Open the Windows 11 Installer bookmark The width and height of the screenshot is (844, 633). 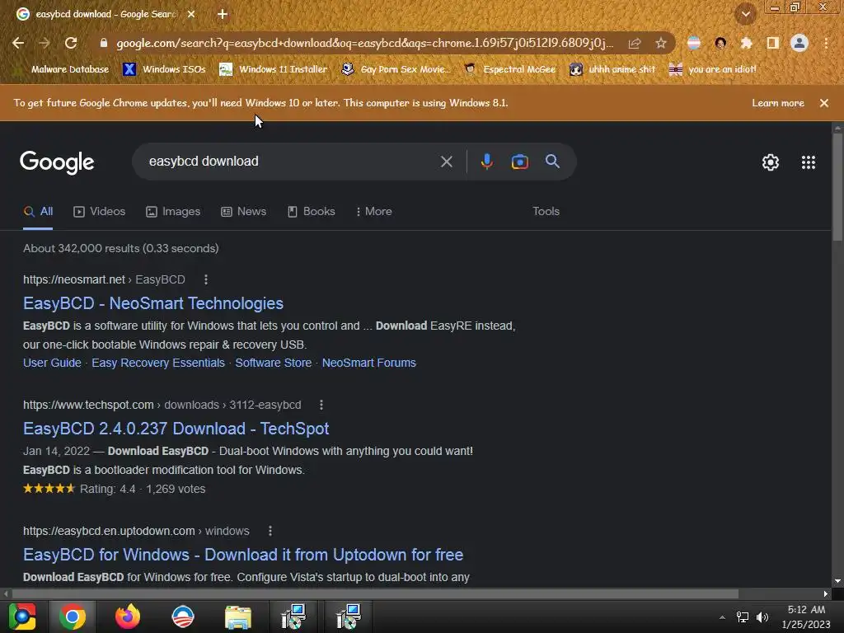(x=274, y=69)
